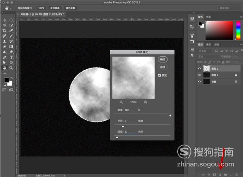Toggle lock position icon
This screenshot has height=177, width=243.
click(214, 62)
